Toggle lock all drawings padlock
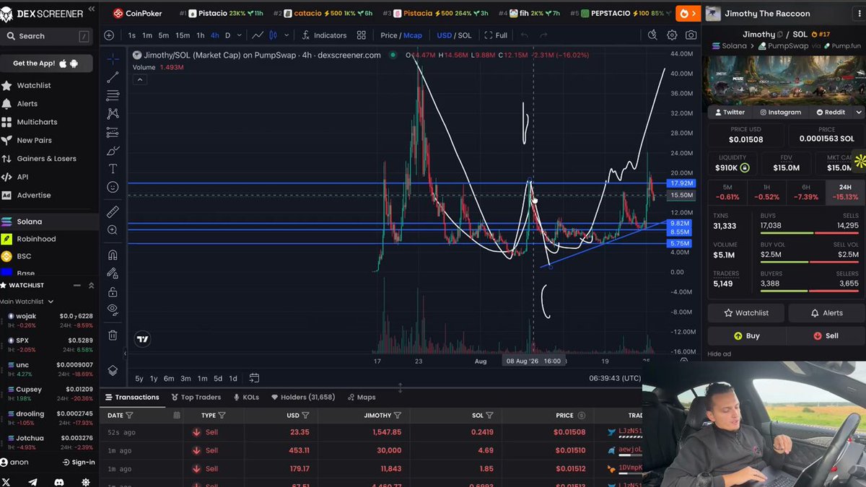Viewport: 866px width, 487px height. [113, 292]
